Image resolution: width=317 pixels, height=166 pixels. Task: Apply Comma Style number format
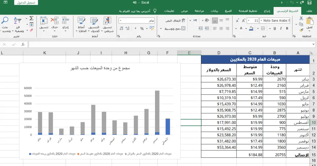pyautogui.click(x=135, y=29)
